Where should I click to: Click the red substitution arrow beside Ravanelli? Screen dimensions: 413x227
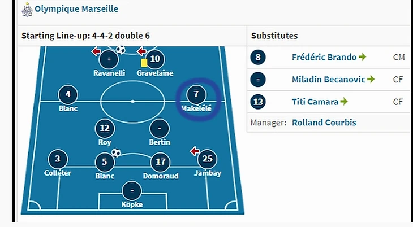(x=96, y=52)
